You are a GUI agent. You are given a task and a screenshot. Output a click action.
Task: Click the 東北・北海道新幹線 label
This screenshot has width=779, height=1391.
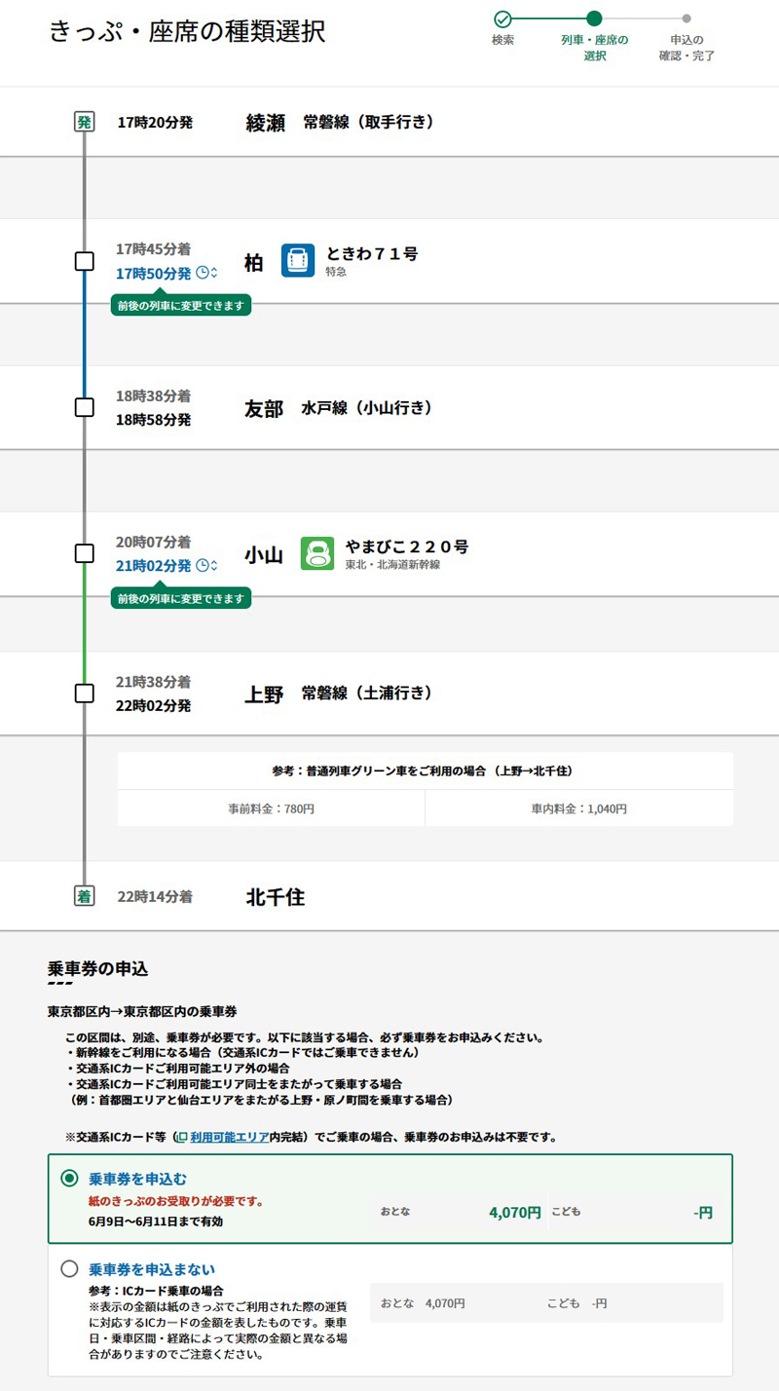coord(392,565)
